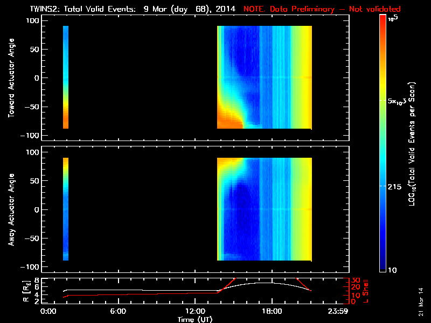Click the "Away Actuator Angle" axis label
The width and height of the screenshot is (431, 323).
(x=11, y=209)
